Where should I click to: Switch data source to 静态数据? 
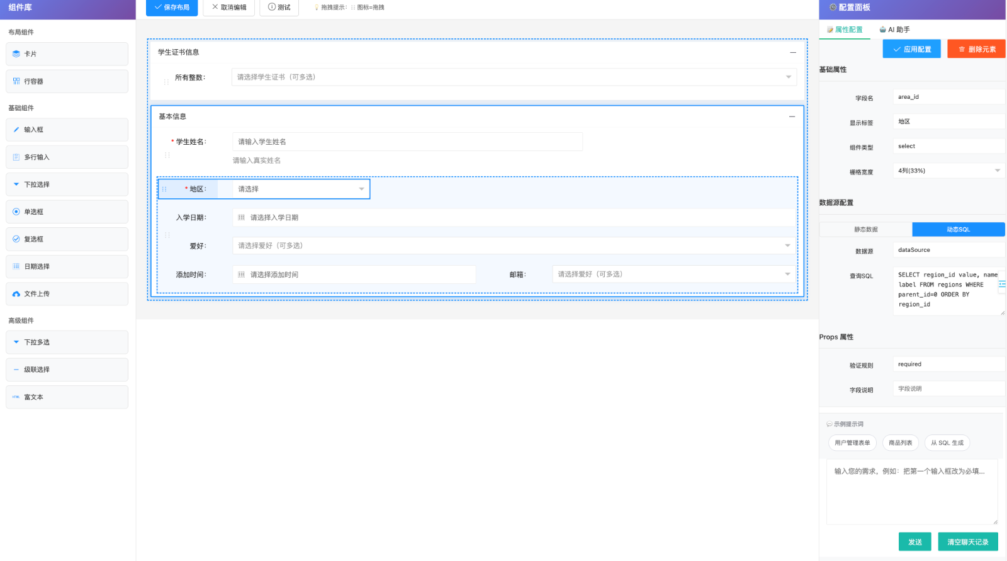point(865,230)
